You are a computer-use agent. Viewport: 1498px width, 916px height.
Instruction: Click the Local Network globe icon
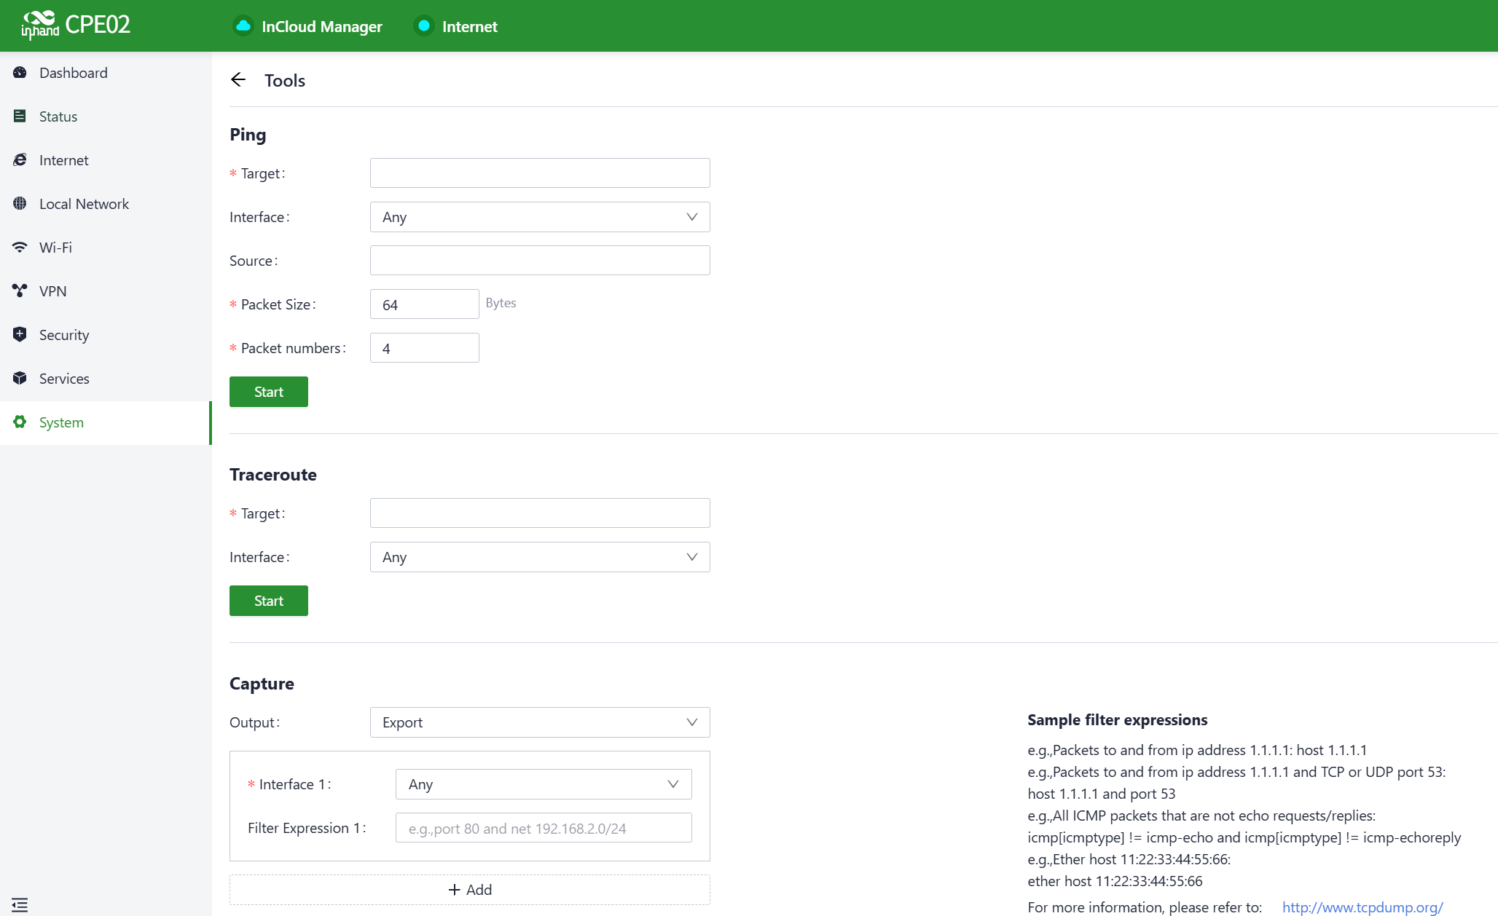(x=20, y=204)
